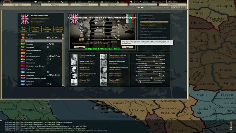Open Министр ГБ portrait
The image size is (236, 133).
tap(74, 69)
